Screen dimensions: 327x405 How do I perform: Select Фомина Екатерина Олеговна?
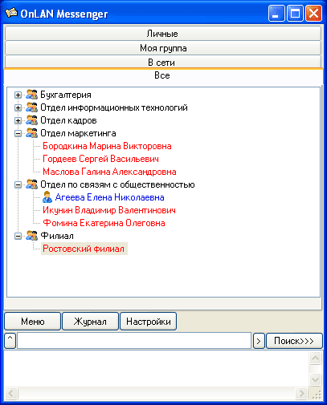[104, 223]
